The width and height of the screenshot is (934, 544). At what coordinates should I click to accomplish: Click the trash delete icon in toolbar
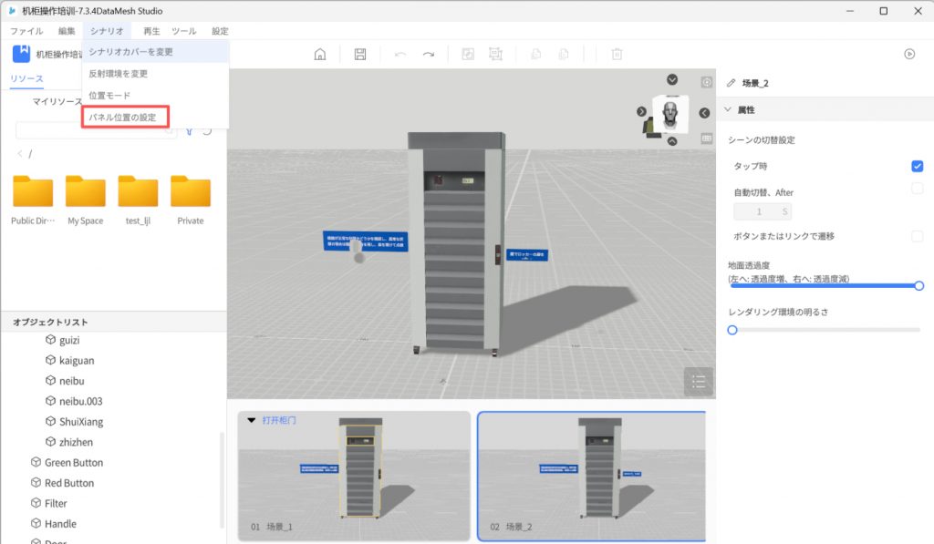(x=617, y=54)
